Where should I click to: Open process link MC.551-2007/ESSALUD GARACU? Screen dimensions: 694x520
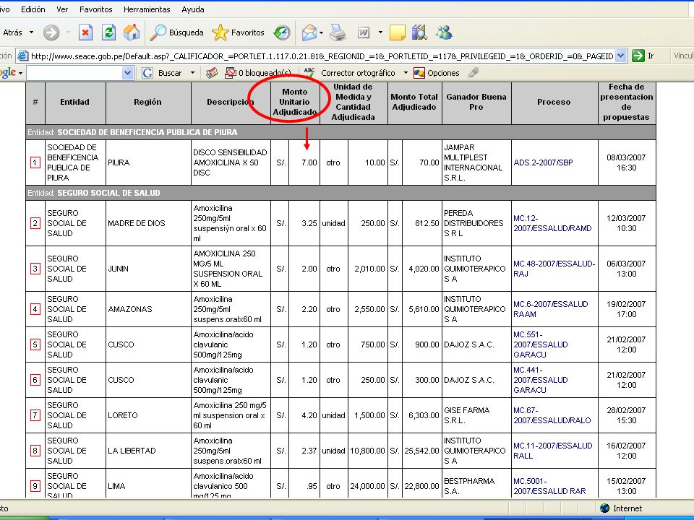(x=541, y=344)
